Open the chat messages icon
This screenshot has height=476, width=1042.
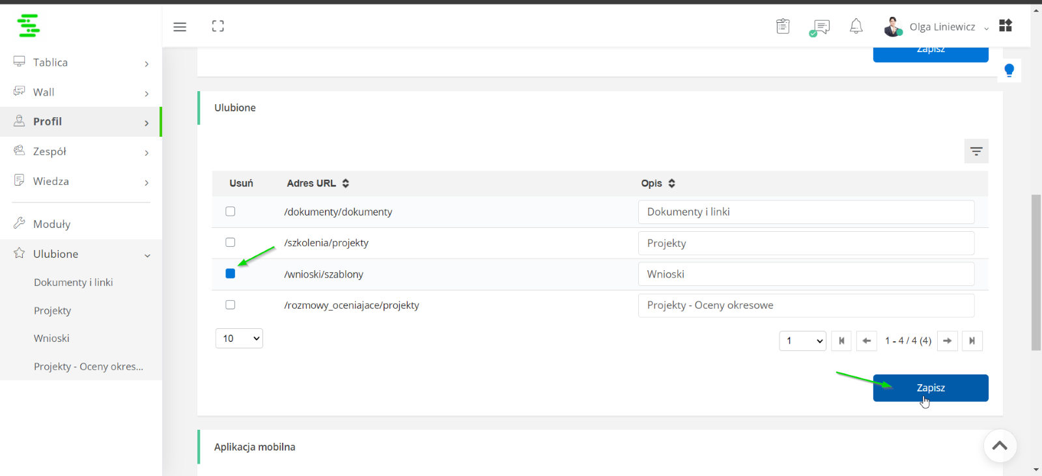point(819,27)
